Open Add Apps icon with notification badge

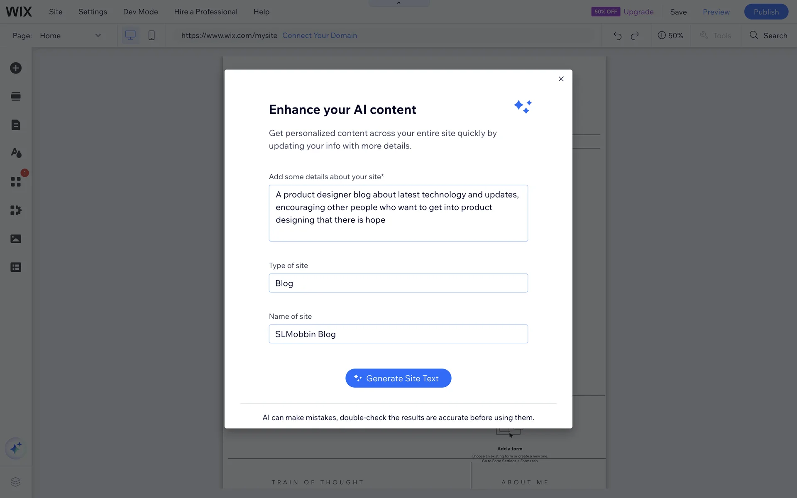click(16, 182)
